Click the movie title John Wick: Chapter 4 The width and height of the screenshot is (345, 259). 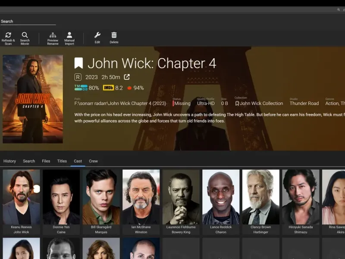(x=152, y=63)
